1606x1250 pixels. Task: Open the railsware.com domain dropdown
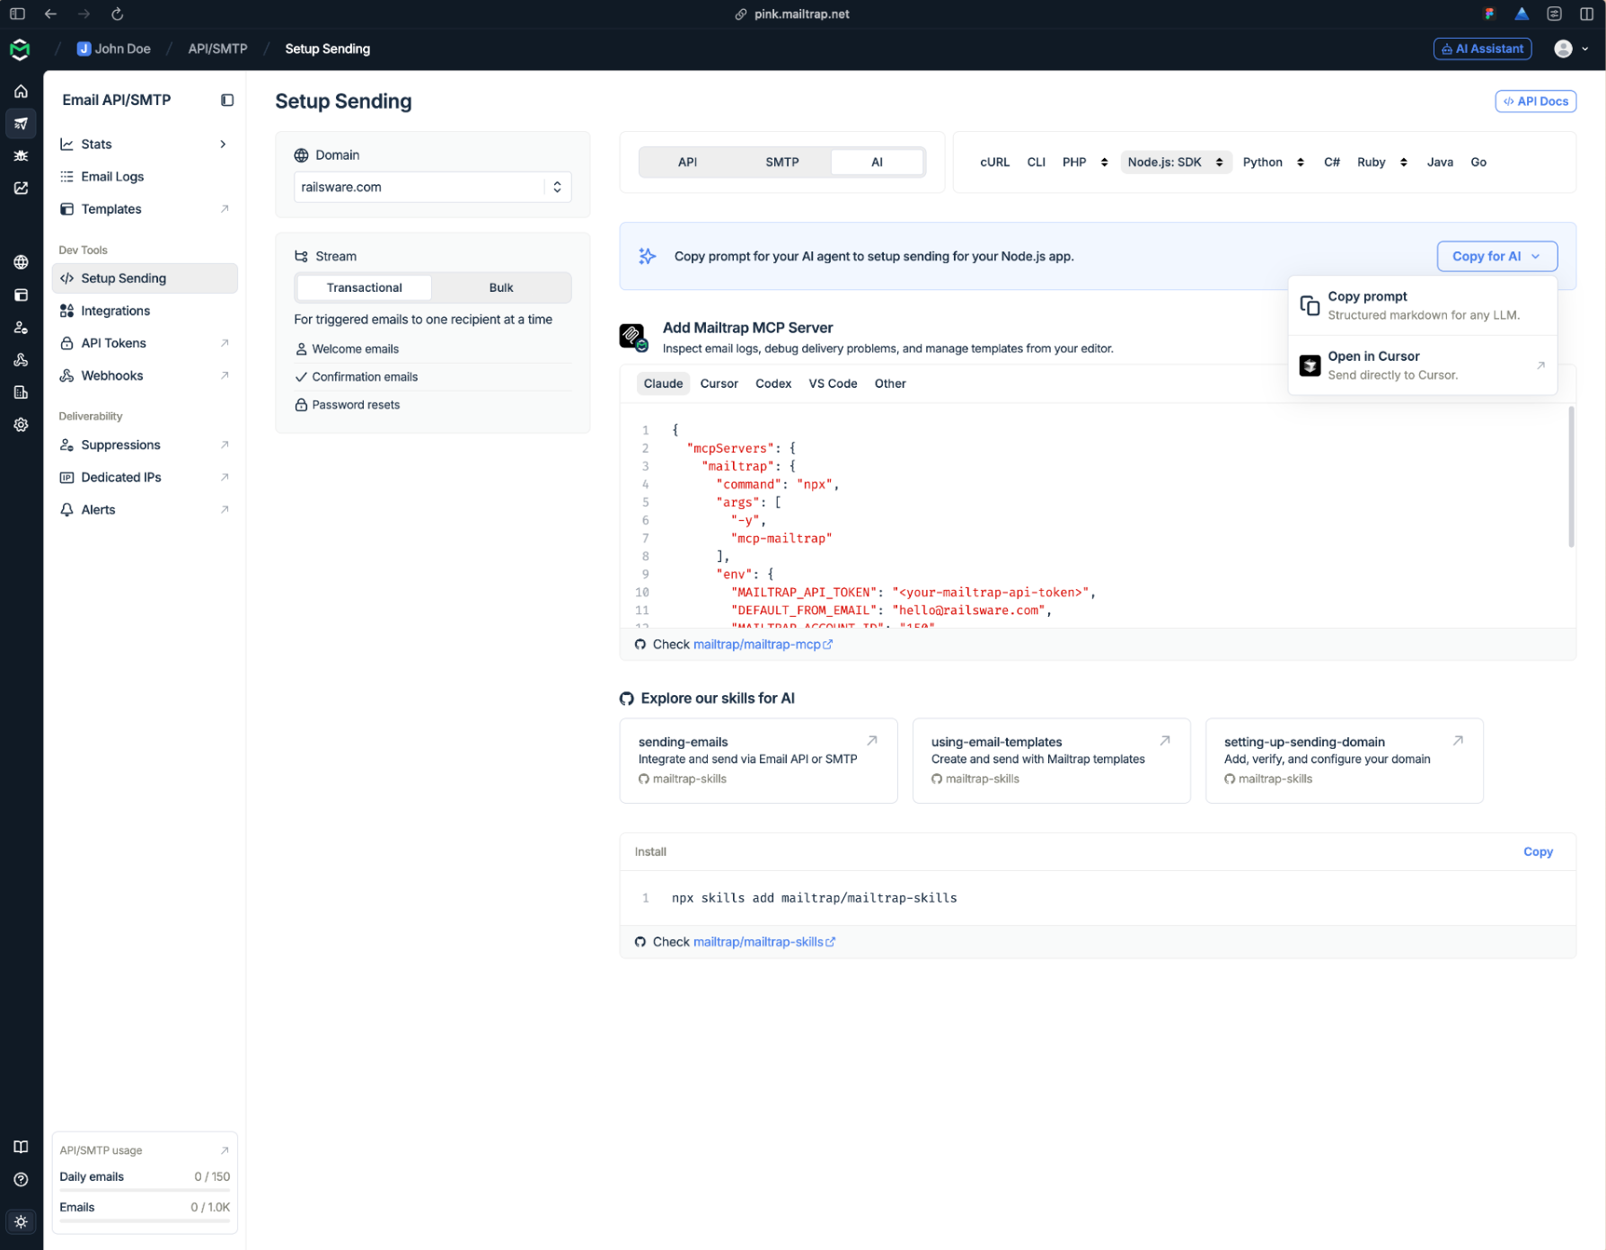432,187
